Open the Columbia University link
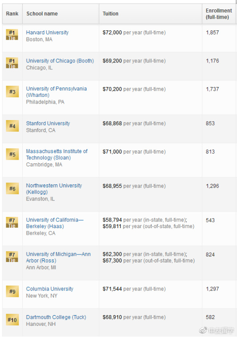This screenshot has height=337, width=237. tap(50, 289)
